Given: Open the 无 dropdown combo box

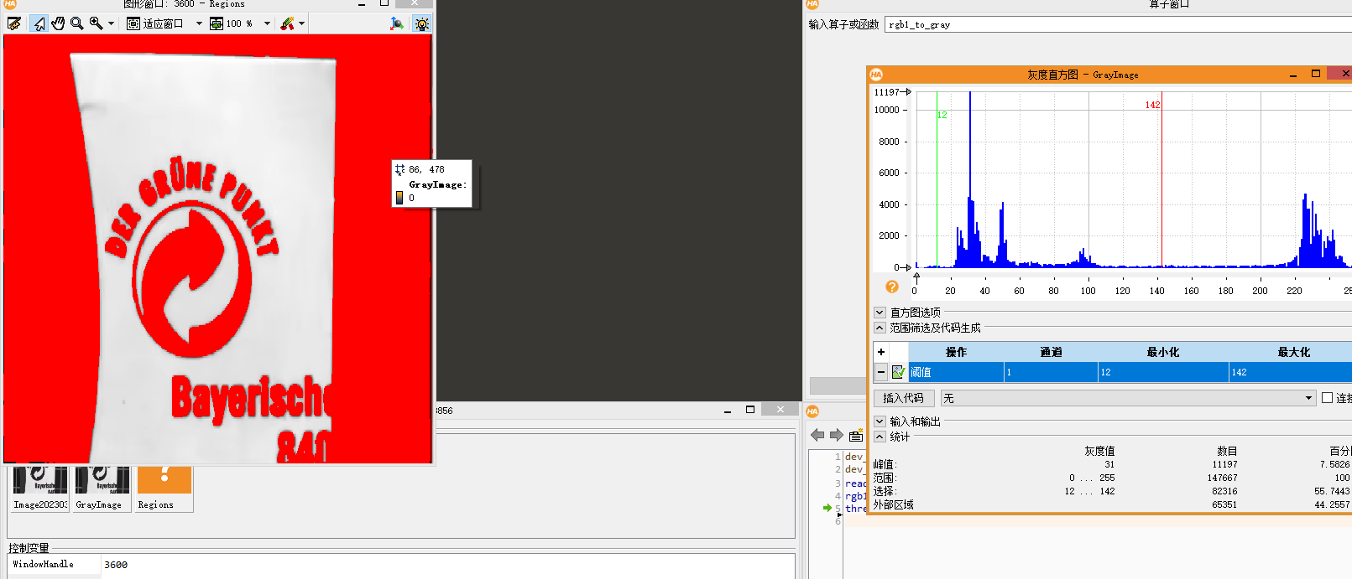Looking at the screenshot, I should click(x=1128, y=398).
